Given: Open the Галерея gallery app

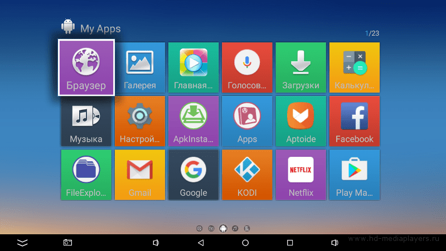Looking at the screenshot, I should [140, 67].
